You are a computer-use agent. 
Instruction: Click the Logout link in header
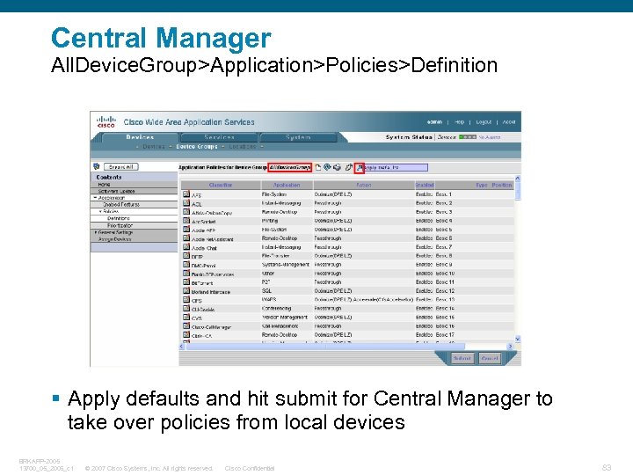[x=484, y=122]
